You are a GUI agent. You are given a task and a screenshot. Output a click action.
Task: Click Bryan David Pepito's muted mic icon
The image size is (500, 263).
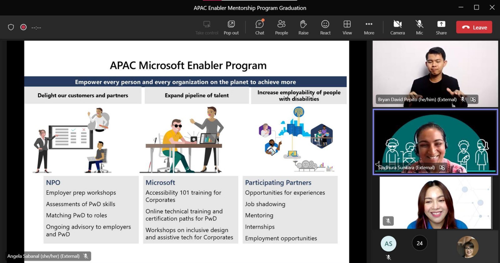463,99
